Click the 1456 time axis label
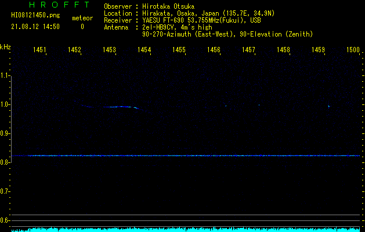The height and width of the screenshot is (232, 365). [214, 50]
